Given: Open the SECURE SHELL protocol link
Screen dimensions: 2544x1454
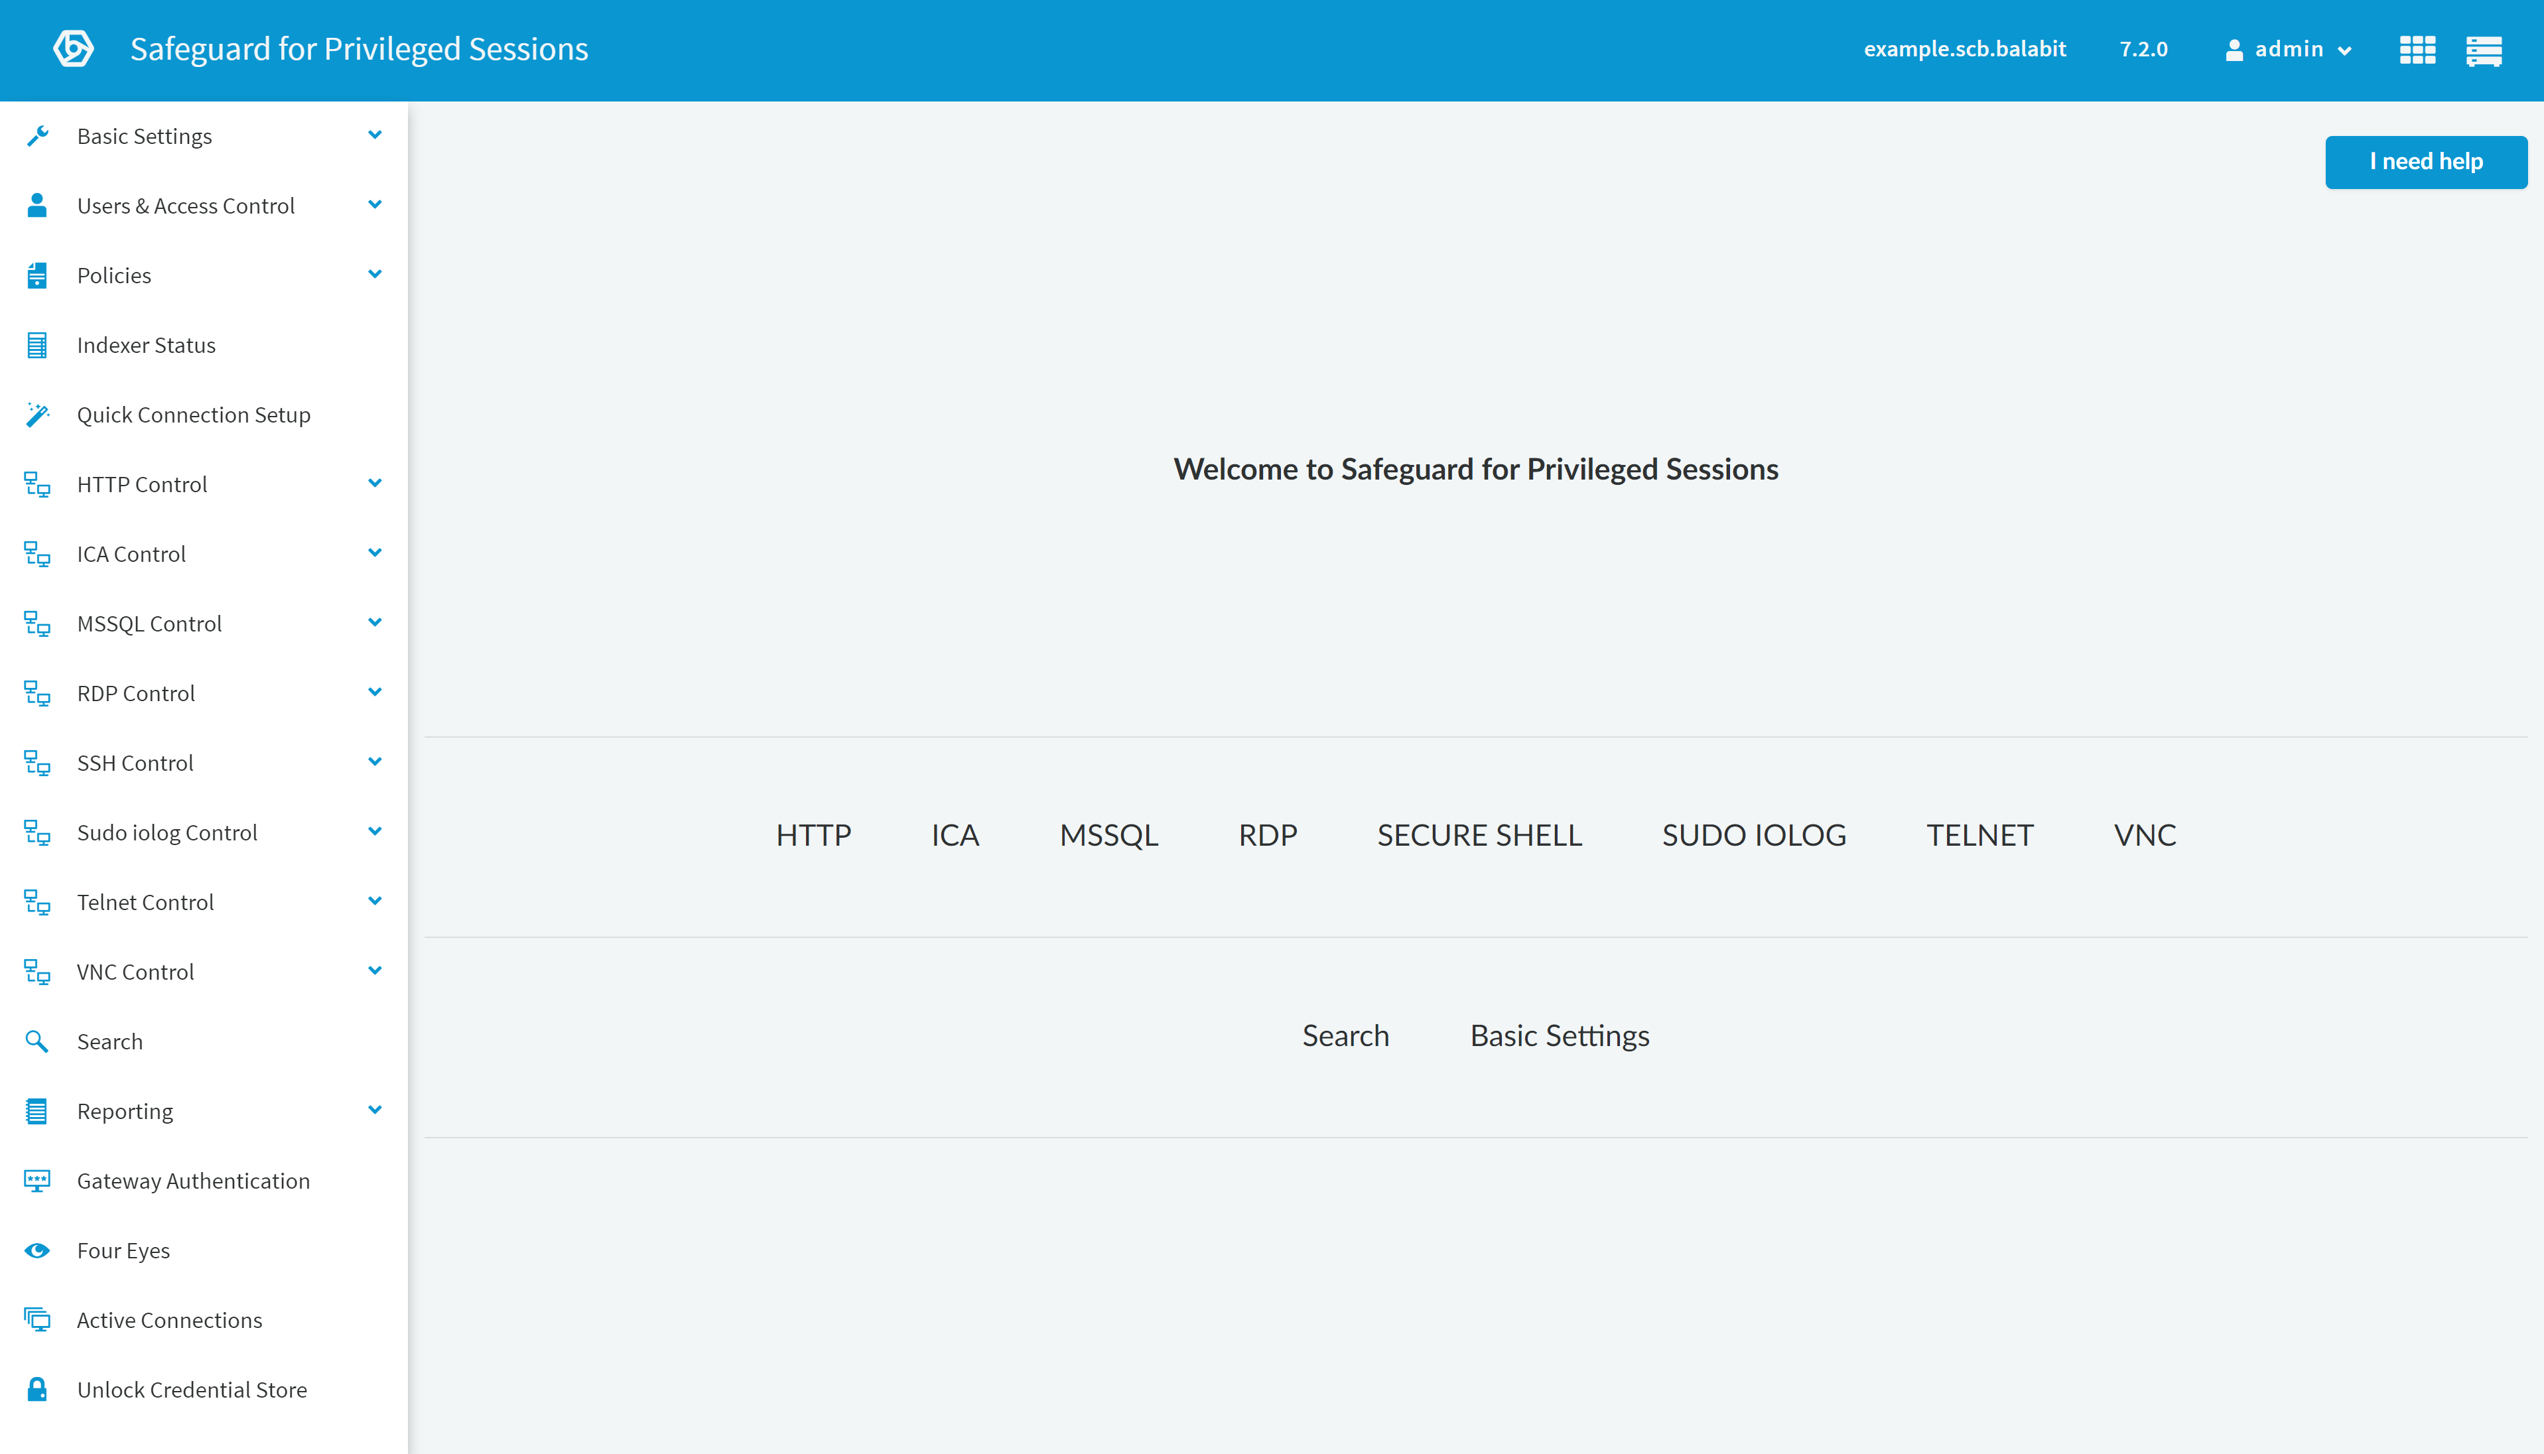Looking at the screenshot, I should pos(1480,836).
